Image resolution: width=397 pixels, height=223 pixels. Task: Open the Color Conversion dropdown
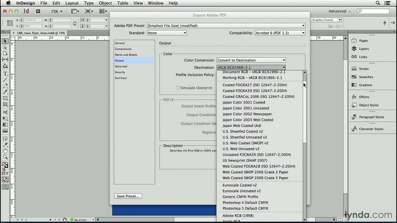pyautogui.click(x=251, y=60)
